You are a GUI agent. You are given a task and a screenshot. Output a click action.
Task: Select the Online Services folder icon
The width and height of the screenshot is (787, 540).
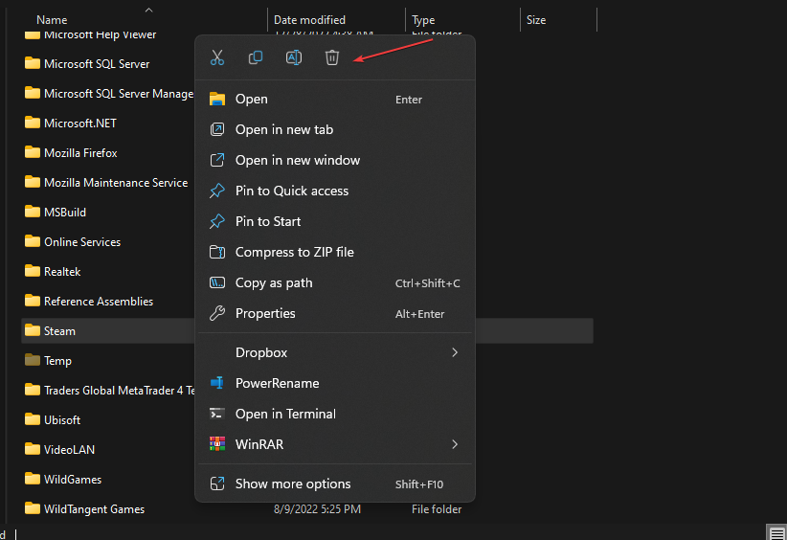33,241
